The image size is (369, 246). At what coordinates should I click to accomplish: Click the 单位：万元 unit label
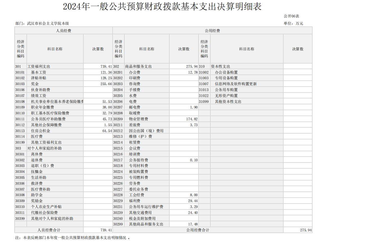293,24
